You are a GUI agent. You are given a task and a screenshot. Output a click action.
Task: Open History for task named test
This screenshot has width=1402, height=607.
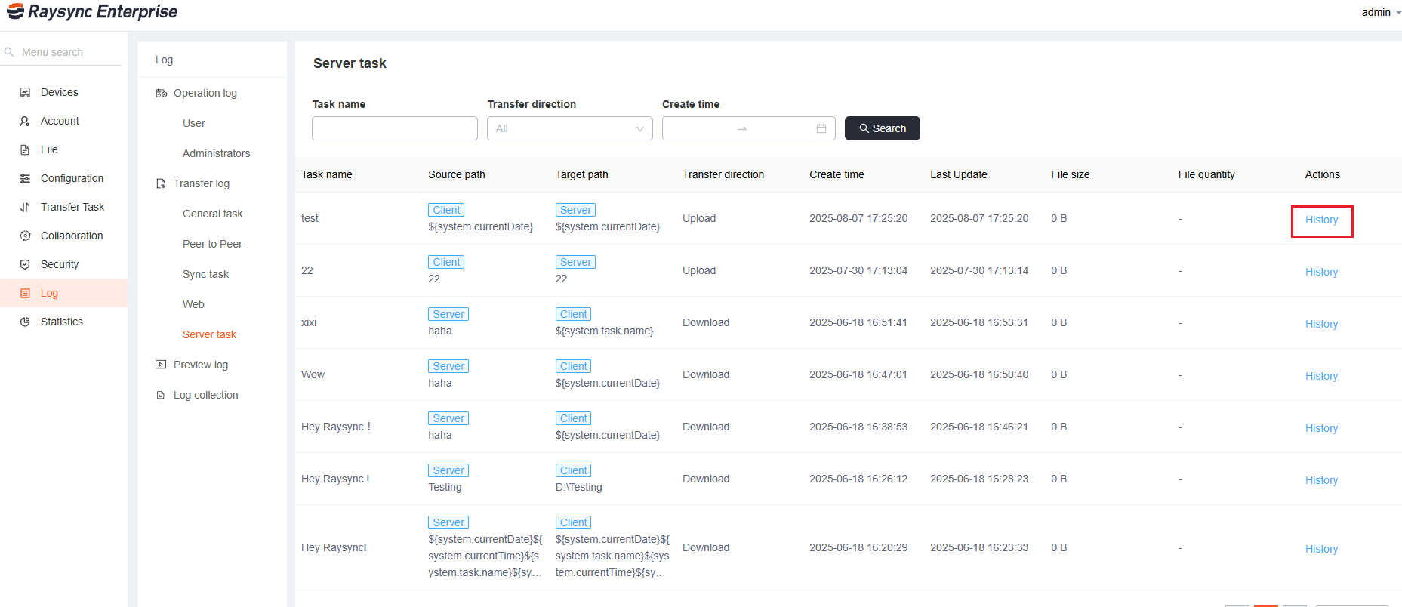click(x=1321, y=220)
